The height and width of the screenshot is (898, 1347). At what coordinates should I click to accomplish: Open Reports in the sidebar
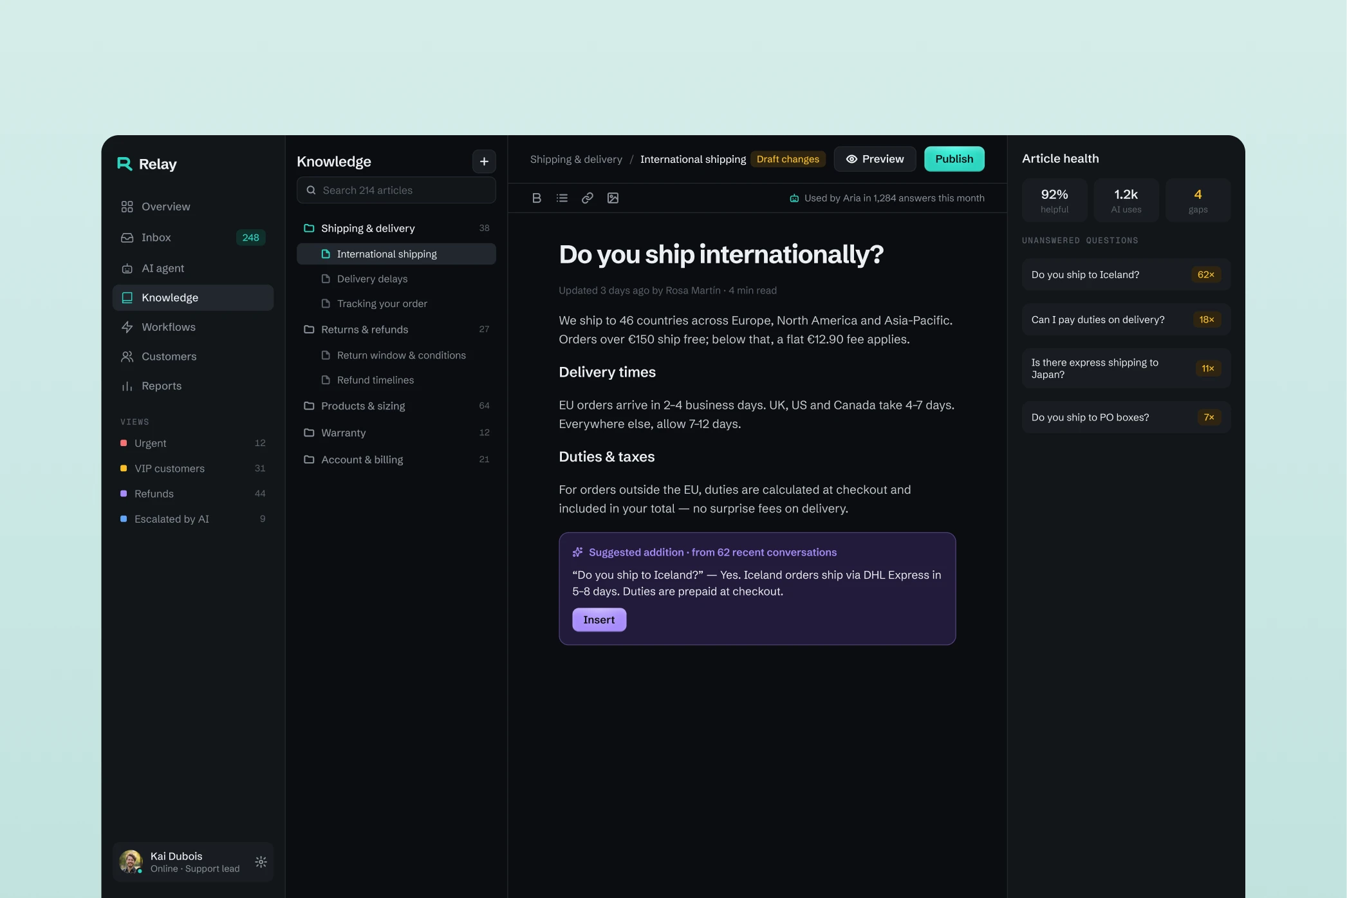[193, 386]
